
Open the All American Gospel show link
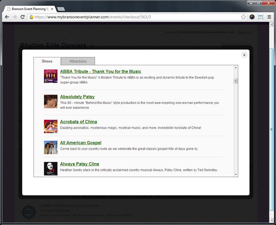click(x=80, y=143)
